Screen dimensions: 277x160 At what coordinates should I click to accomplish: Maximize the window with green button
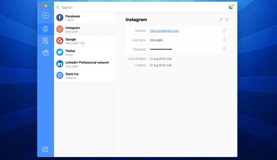click(50, 6)
